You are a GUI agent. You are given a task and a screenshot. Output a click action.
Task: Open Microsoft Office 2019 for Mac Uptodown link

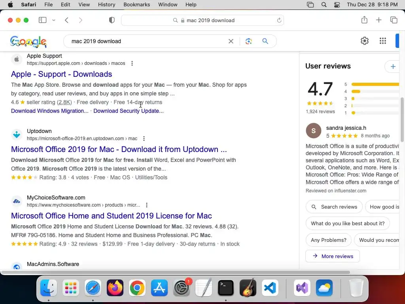coord(119,149)
